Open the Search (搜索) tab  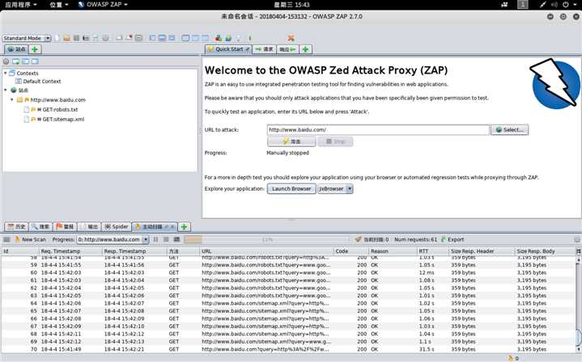[x=40, y=226]
